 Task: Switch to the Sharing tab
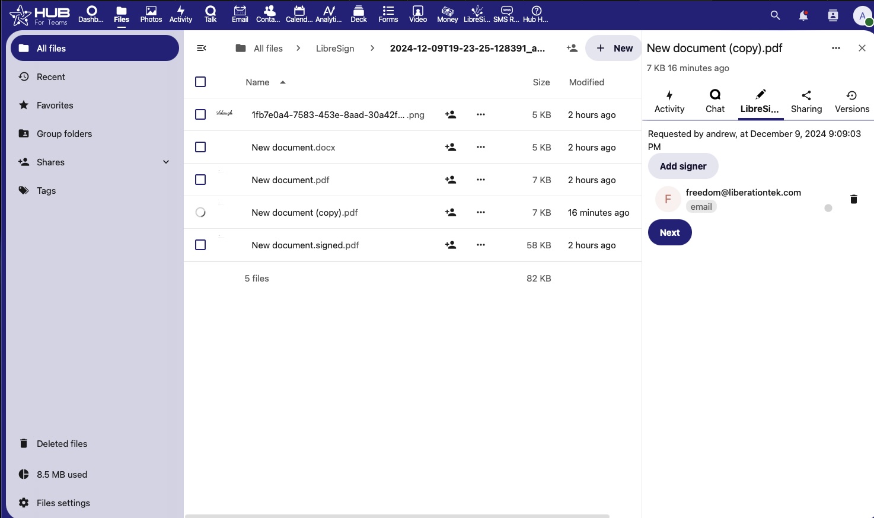(806, 101)
